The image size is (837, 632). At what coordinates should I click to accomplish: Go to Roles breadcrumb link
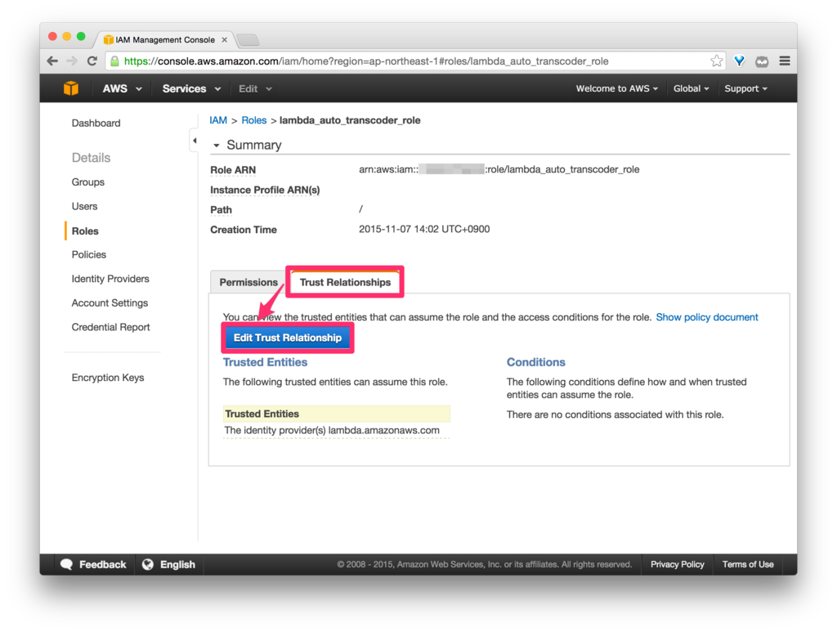(253, 120)
